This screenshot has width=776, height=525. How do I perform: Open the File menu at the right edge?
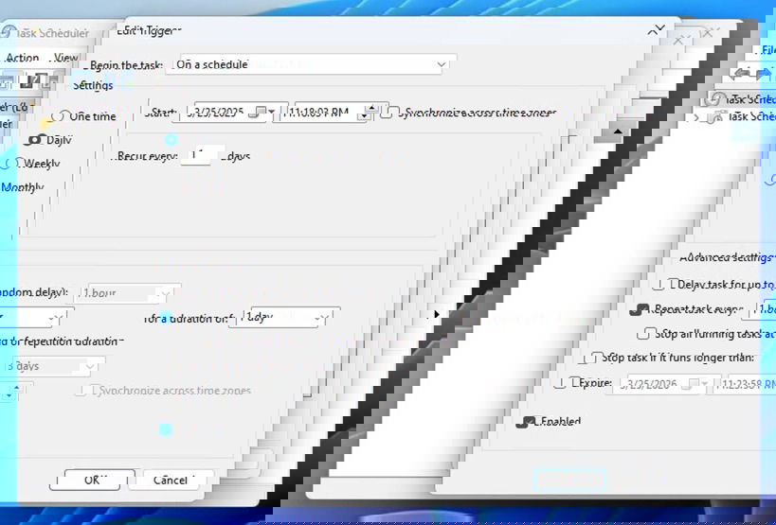768,50
